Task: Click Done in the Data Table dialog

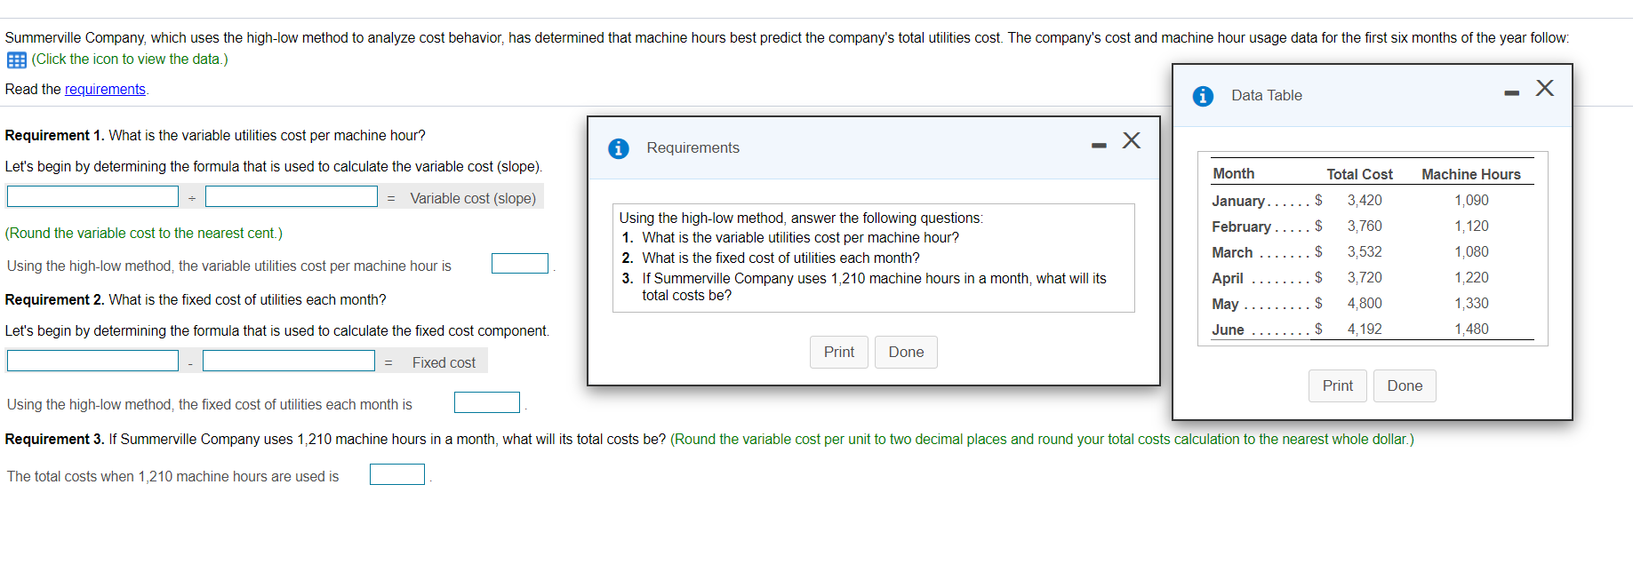Action: click(x=1405, y=385)
